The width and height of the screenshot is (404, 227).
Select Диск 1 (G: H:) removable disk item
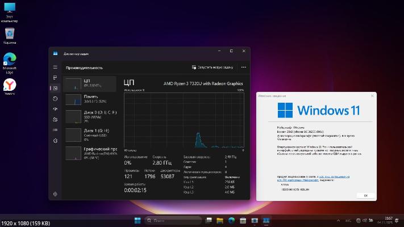pyautogui.click(x=90, y=134)
